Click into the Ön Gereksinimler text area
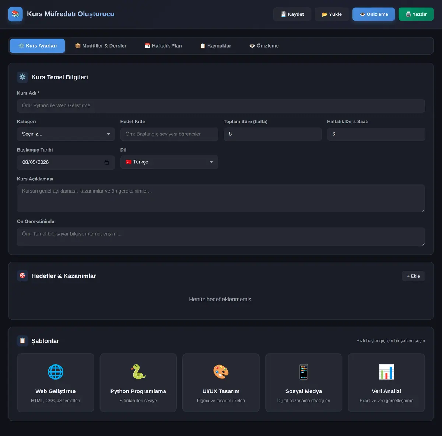442x436 pixels. 221,237
